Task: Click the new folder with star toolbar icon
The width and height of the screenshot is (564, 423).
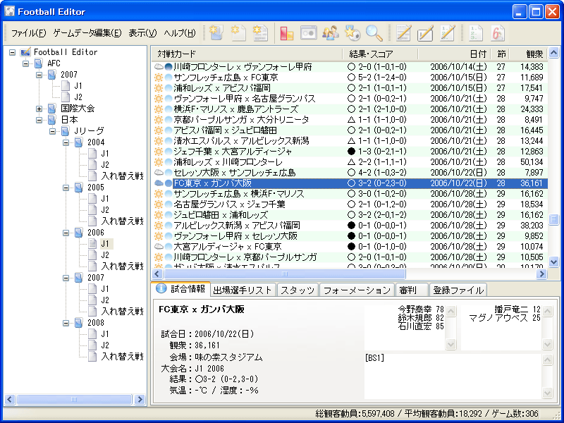Action: point(216,33)
